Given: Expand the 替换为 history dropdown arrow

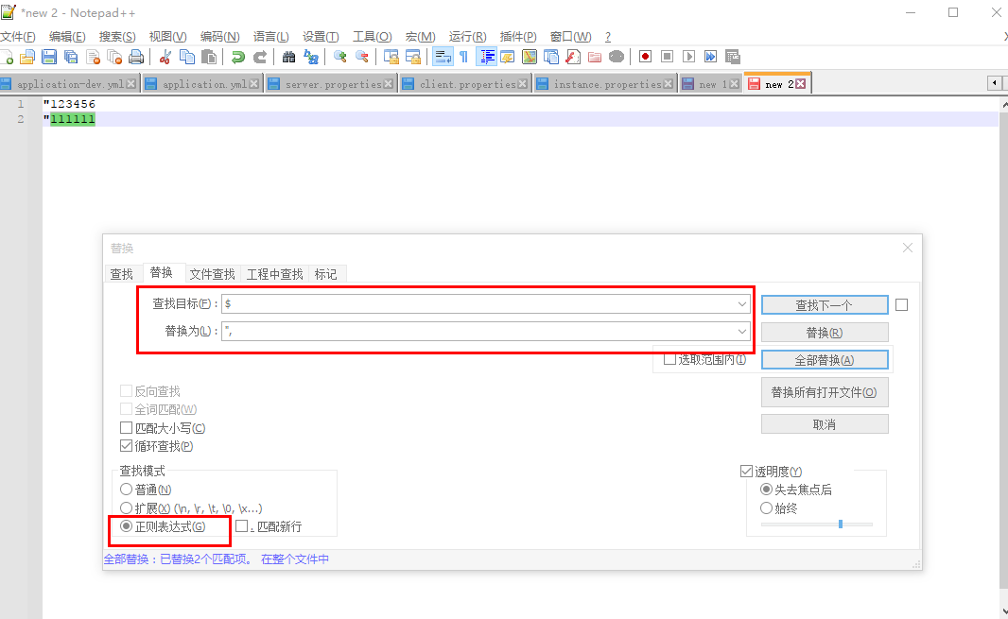Looking at the screenshot, I should [742, 332].
